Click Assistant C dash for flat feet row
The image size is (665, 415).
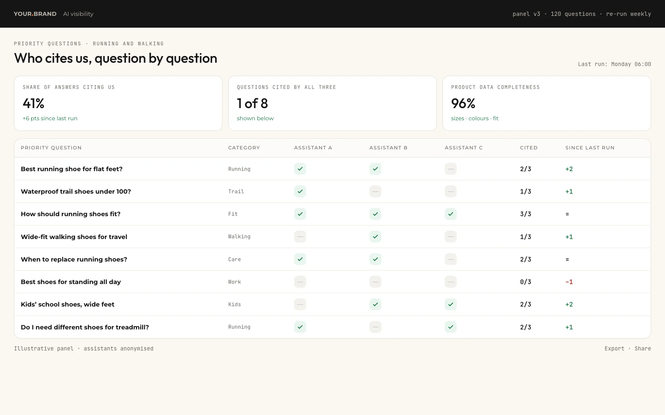[451, 169]
